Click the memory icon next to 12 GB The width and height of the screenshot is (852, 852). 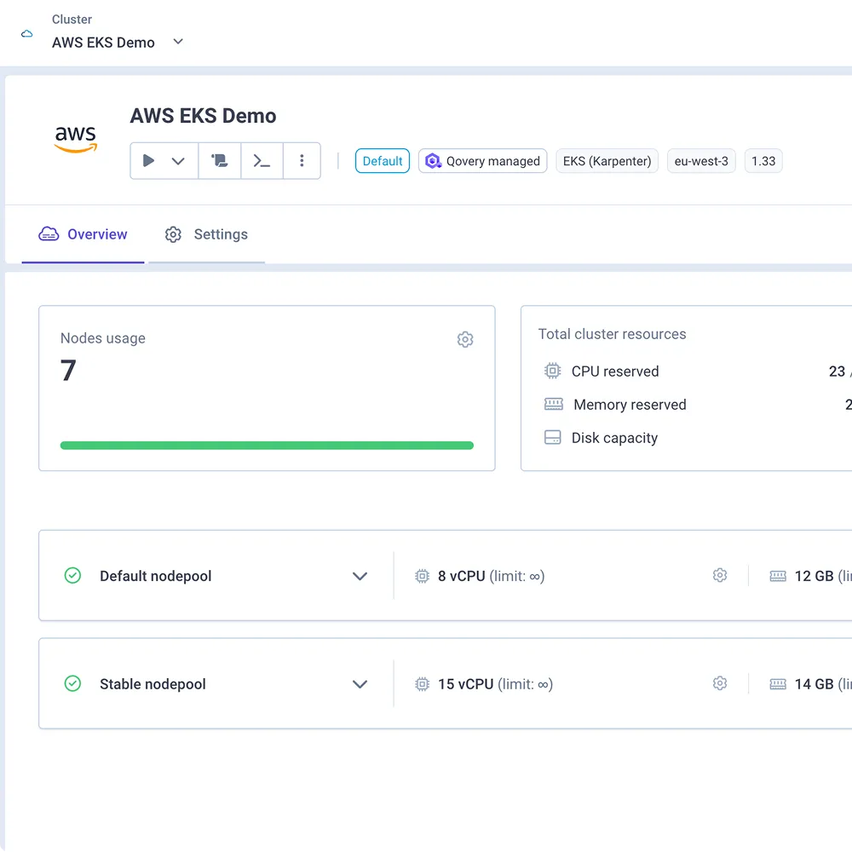click(x=778, y=576)
